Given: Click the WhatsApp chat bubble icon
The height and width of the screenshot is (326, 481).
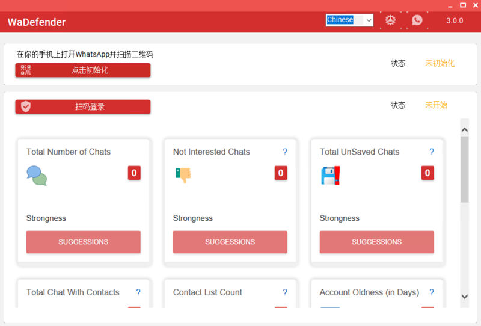Looking at the screenshot, I should click(x=417, y=20).
